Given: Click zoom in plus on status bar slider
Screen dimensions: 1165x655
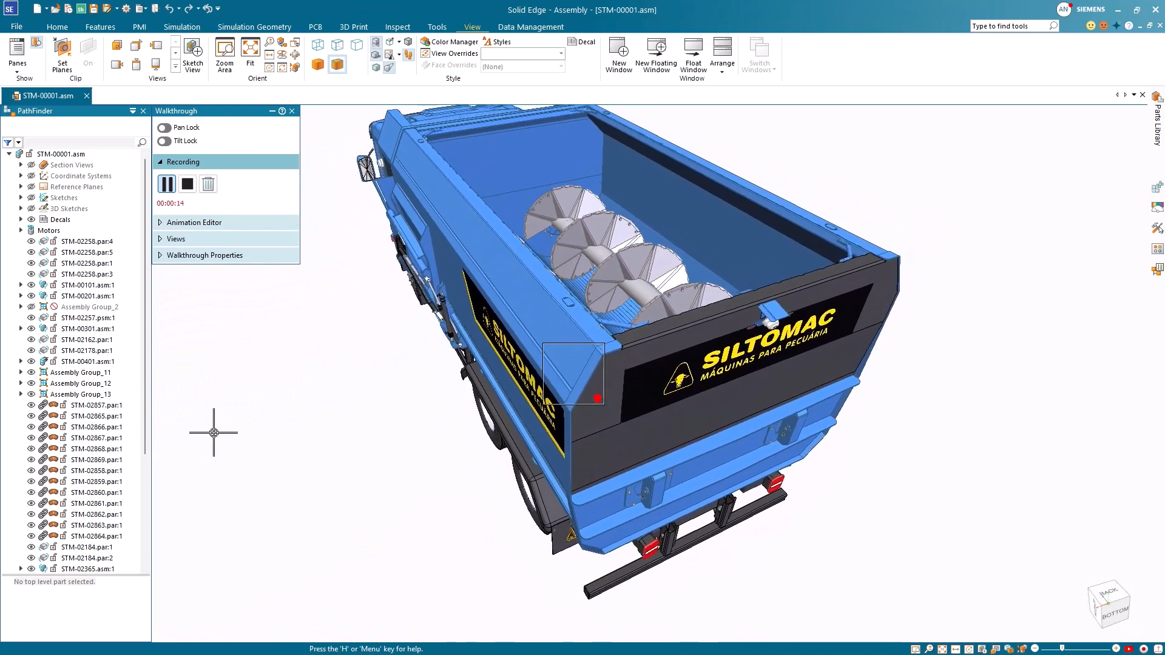Looking at the screenshot, I should (1116, 648).
